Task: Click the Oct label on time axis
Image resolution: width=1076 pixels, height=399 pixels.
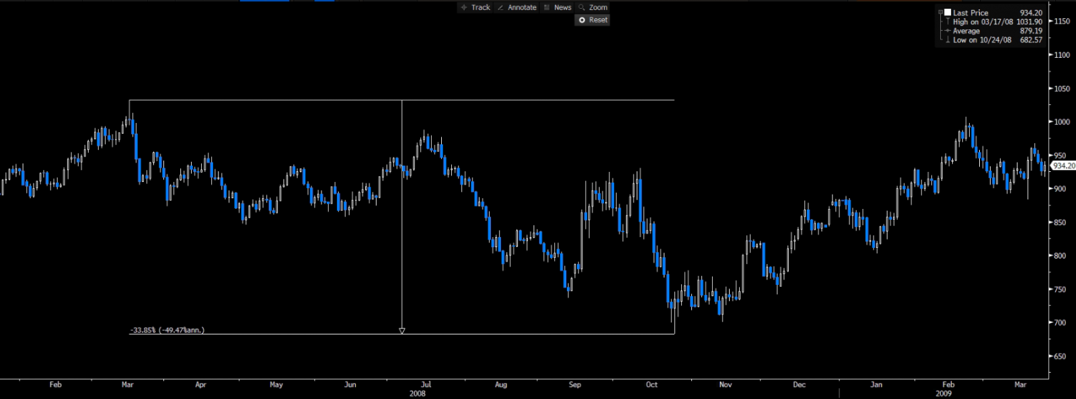Action: 652,385
